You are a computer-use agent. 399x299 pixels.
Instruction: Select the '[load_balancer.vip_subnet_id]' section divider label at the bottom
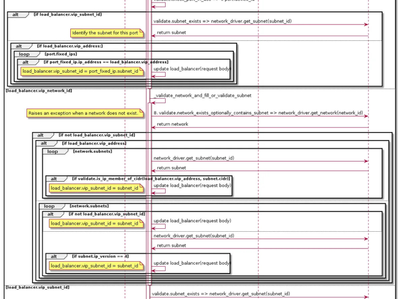pyautogui.click(x=37, y=288)
